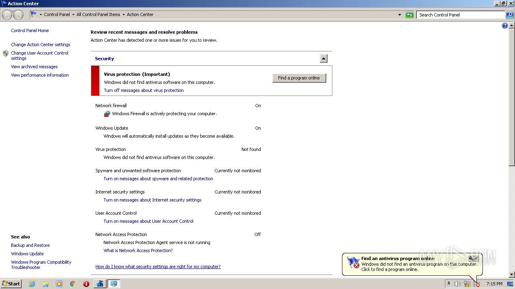This screenshot has width=515, height=289.
Task: Click the Windows Firewall brick icon
Action: tap(107, 114)
